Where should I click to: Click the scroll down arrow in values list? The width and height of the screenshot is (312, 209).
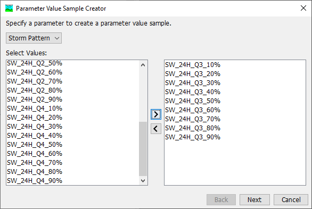tap(143, 180)
